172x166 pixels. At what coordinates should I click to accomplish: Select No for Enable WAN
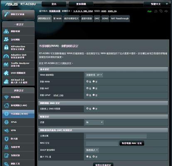pyautogui.click(x=93, y=81)
